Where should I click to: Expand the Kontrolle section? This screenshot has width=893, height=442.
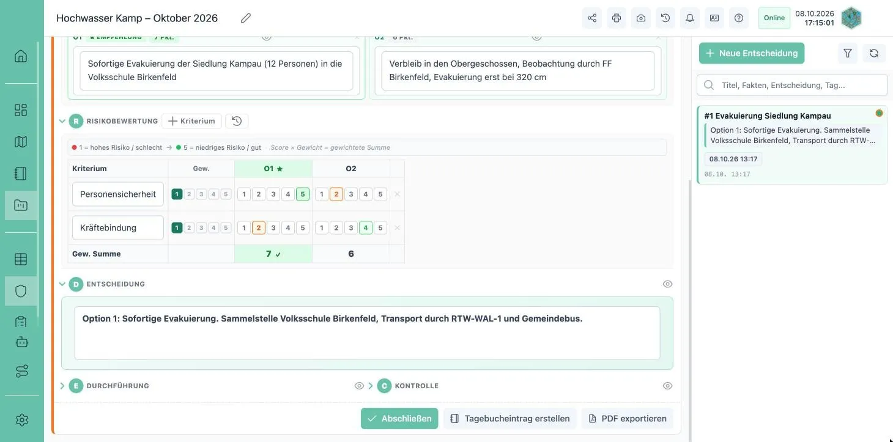[x=371, y=386]
